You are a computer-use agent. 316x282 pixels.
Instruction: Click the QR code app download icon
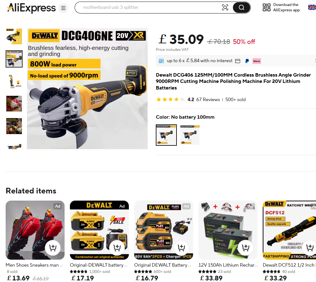coord(266,8)
